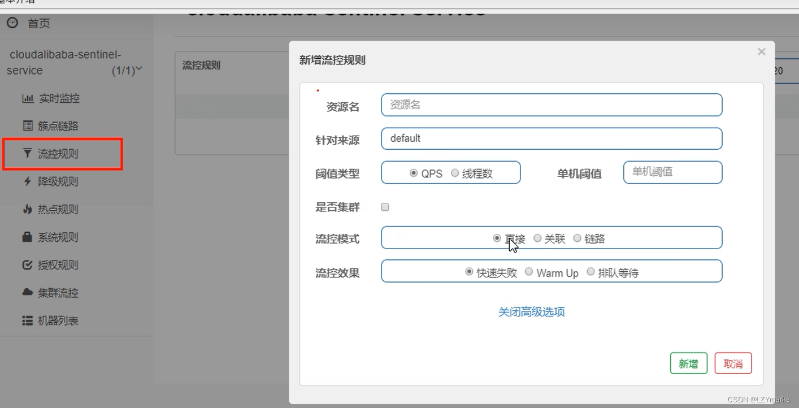
Task: Collapse the cloudalibaba-sentinel-service chevron
Action: 138,69
